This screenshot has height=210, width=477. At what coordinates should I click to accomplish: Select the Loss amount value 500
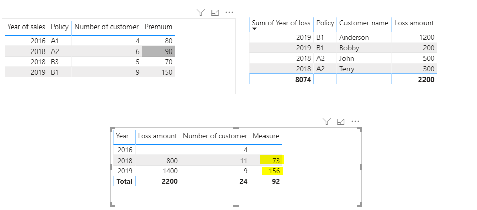414,59
